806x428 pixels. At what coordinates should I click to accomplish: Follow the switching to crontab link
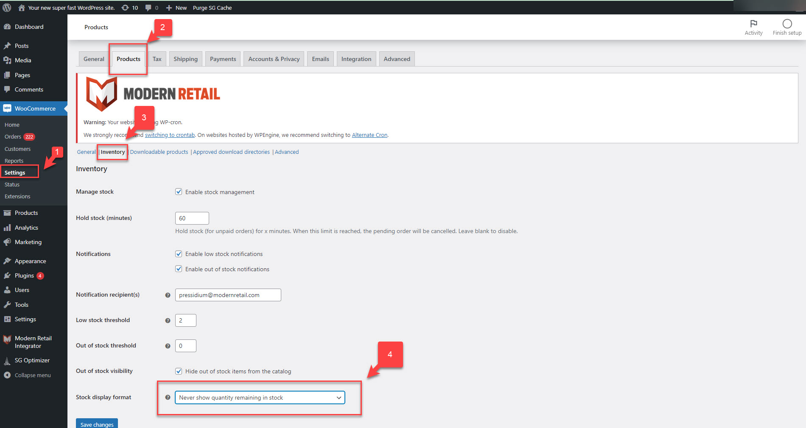170,135
